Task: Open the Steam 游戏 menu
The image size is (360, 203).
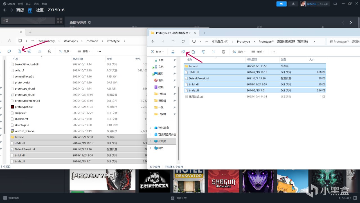Action: point(36,4)
